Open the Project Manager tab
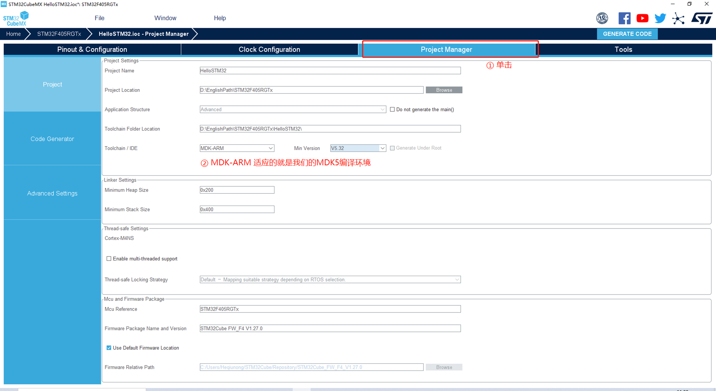The image size is (716, 391). click(445, 49)
